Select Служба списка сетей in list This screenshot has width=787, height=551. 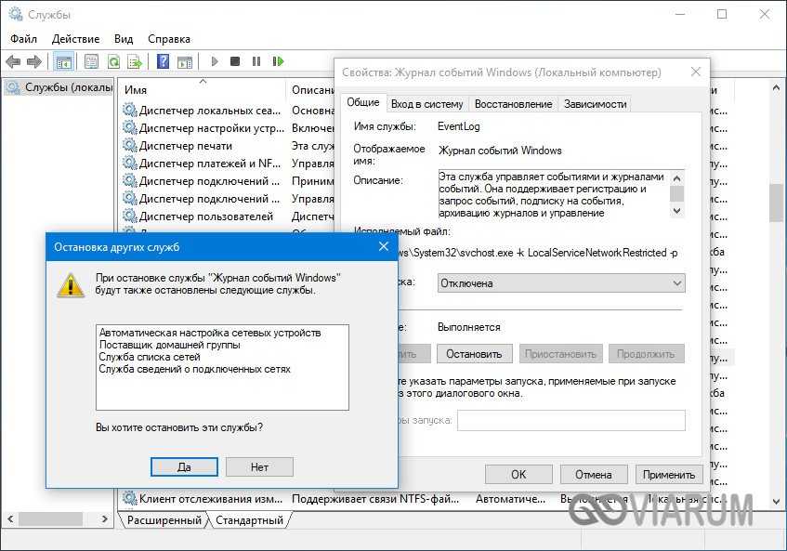(x=150, y=357)
